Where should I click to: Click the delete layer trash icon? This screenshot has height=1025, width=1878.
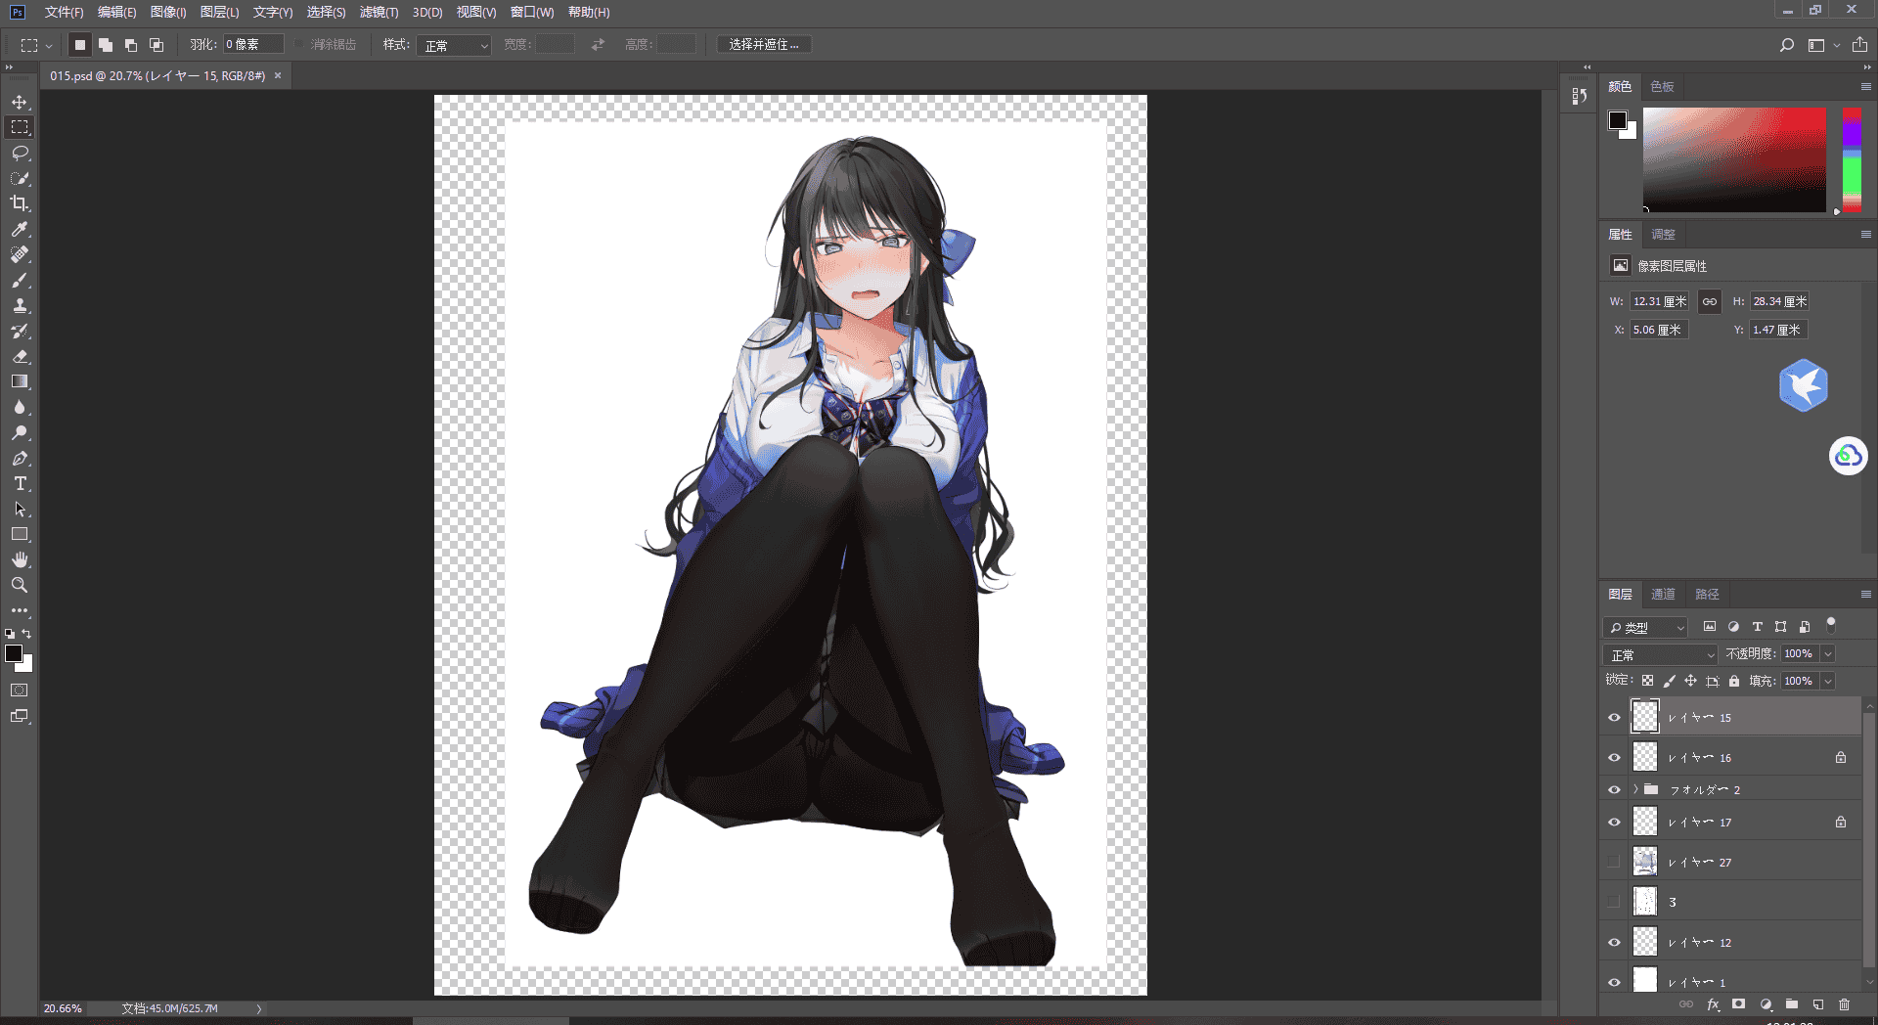(1844, 1004)
